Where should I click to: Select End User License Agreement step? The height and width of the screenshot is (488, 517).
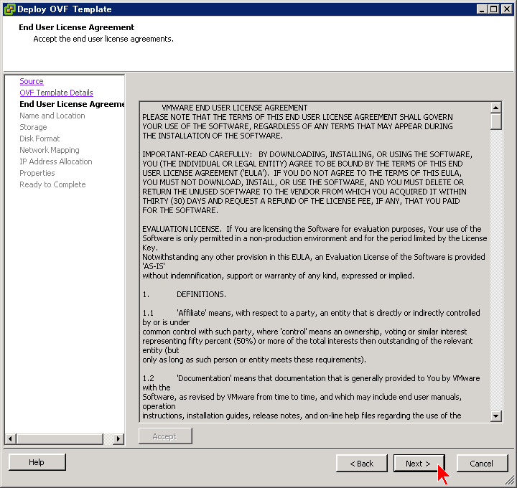point(72,104)
